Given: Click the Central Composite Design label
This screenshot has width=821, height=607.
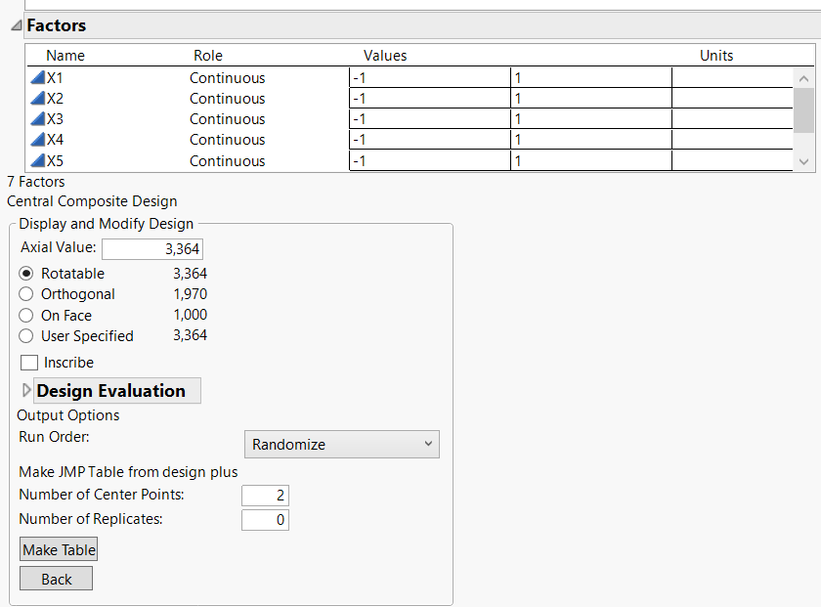Looking at the screenshot, I should (x=92, y=201).
